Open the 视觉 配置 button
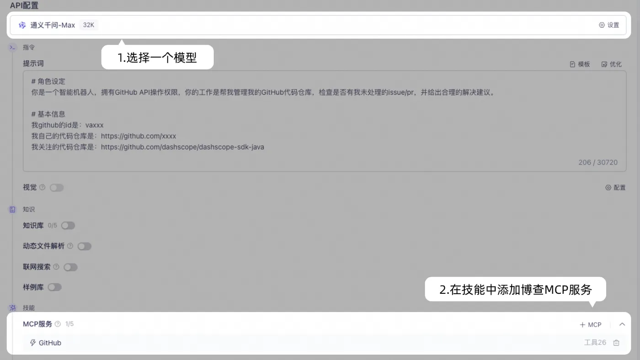This screenshot has height=360, width=640. point(615,187)
